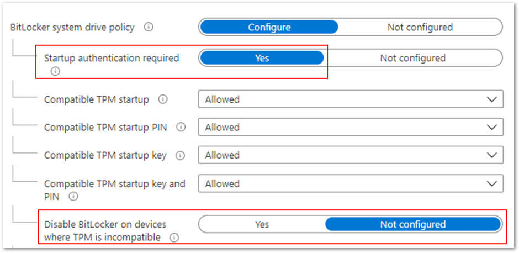Click info icon next to Compatible TPM startup key
Image resolution: width=519 pixels, height=253 pixels.
click(x=179, y=155)
